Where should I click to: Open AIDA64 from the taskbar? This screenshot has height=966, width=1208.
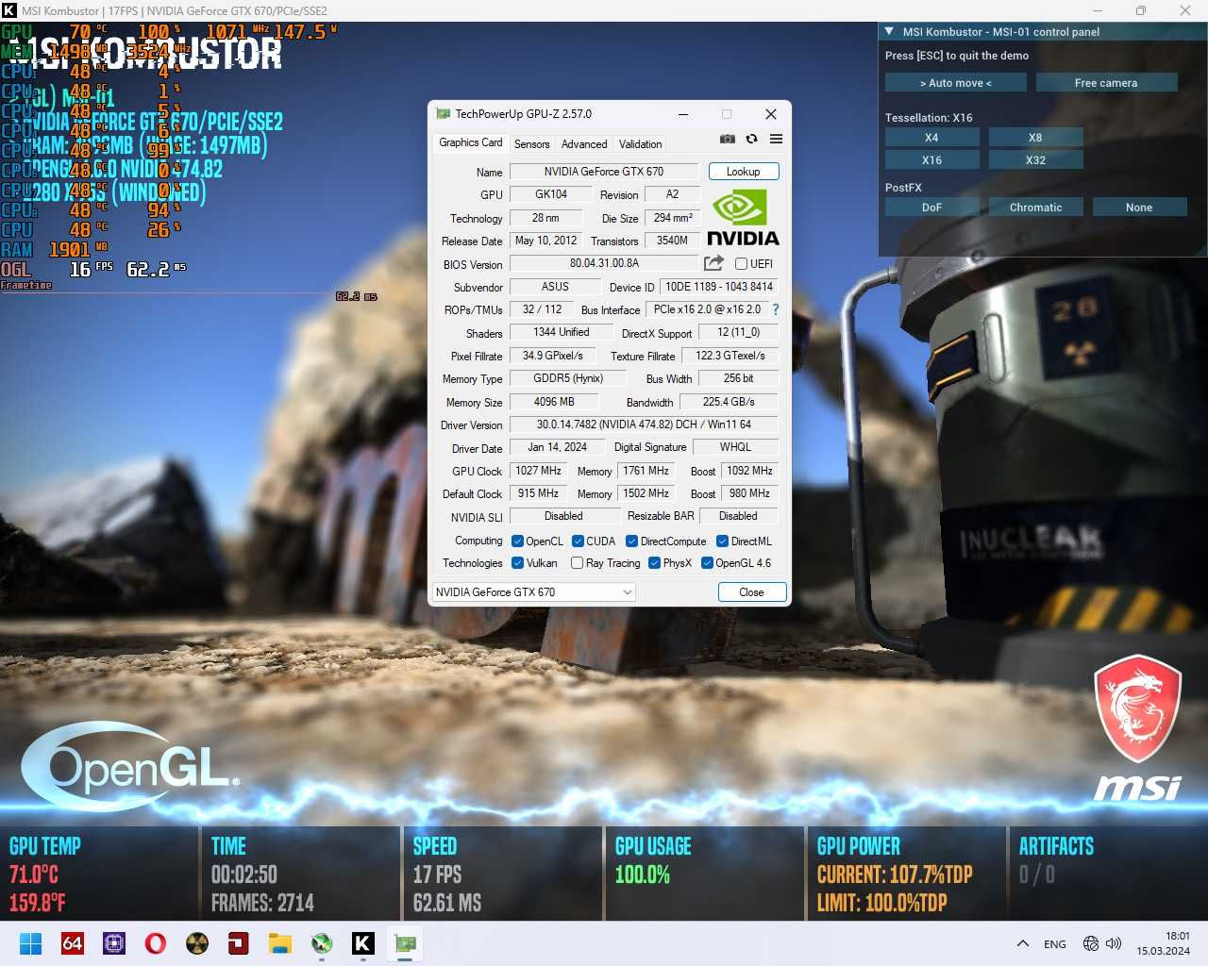pos(73,943)
